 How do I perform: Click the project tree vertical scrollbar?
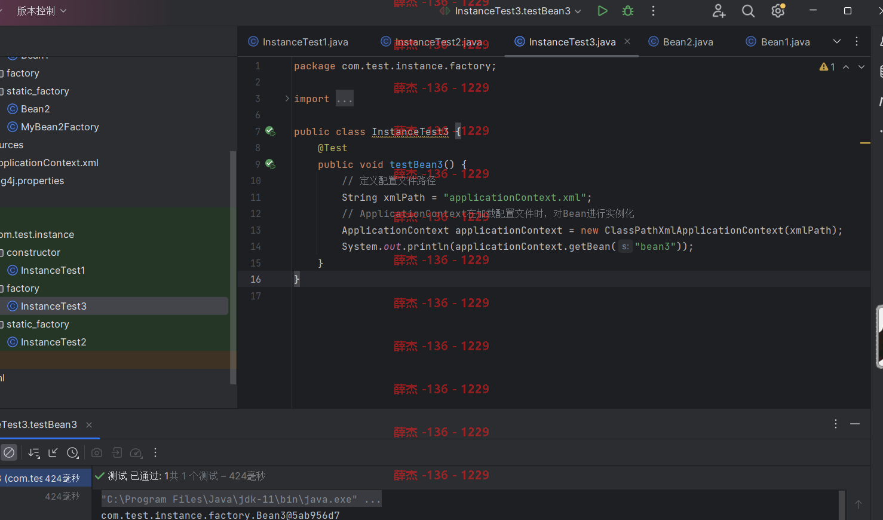[x=233, y=268]
